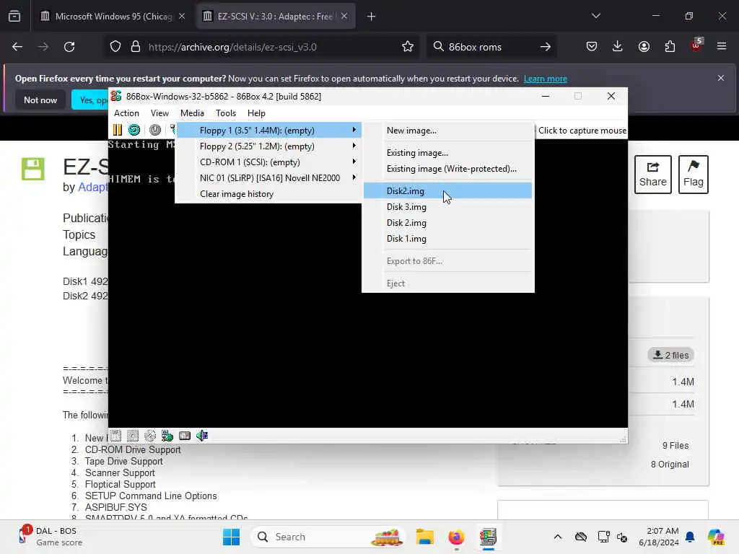739x554 pixels.
Task: Choose Existing image (Write-protected)... entry
Action: click(447, 169)
